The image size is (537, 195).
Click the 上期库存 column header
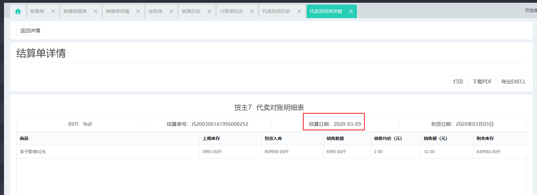pos(230,138)
